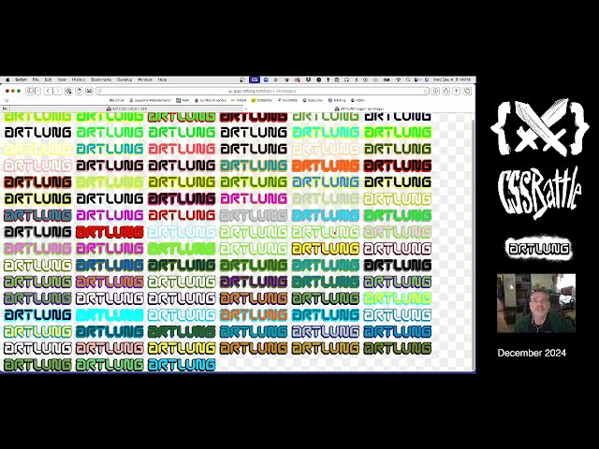This screenshot has width=599, height=449.
Task: Click the Dropbox icon in the menu bar
Action: coord(308,80)
